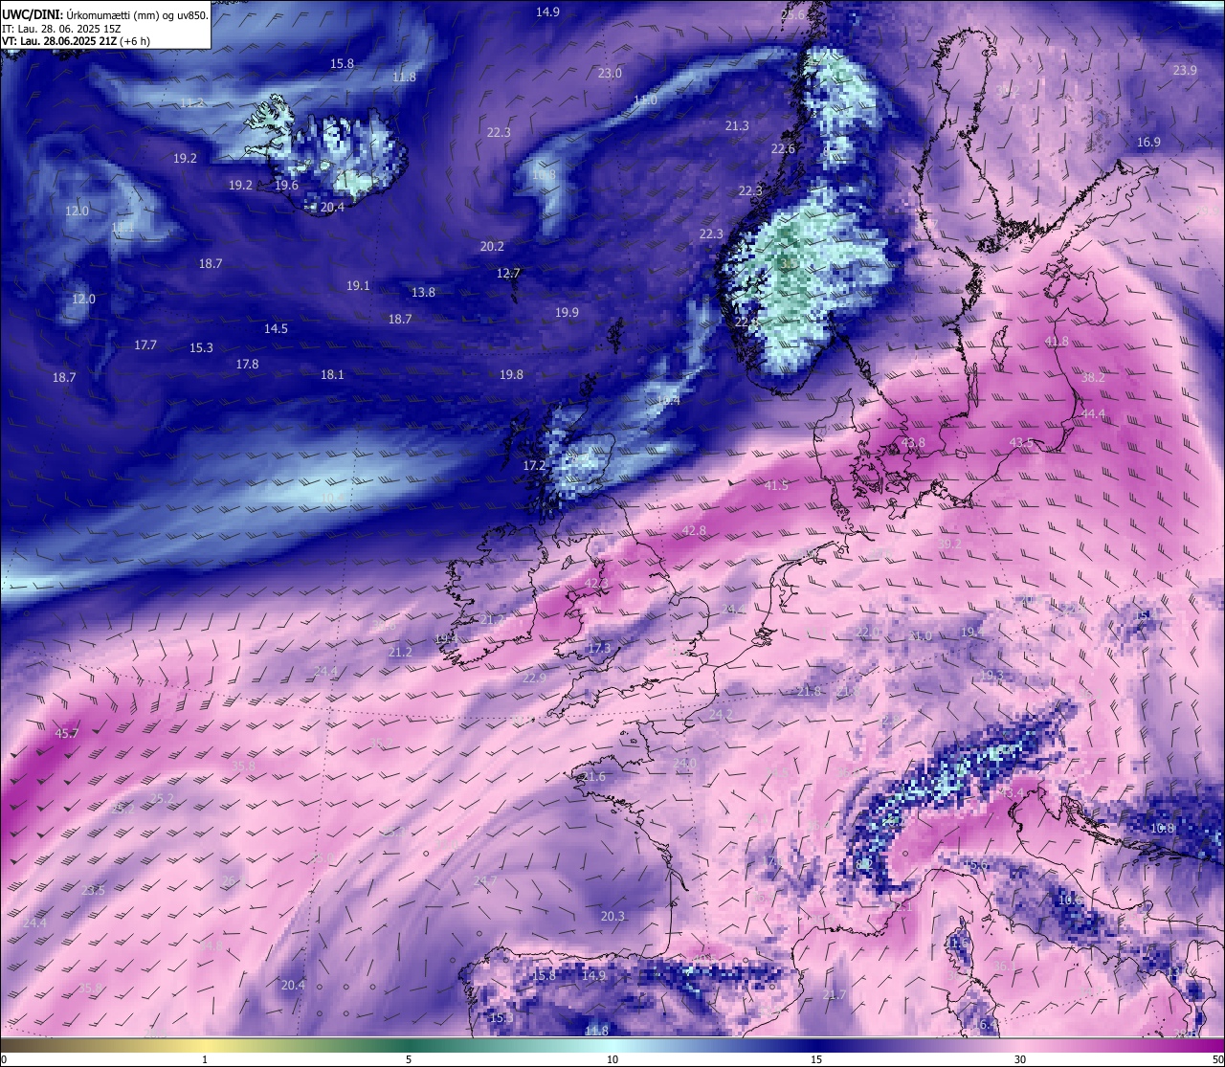Click the 39.2 value label
1225x1067 pixels.
pyautogui.click(x=948, y=544)
